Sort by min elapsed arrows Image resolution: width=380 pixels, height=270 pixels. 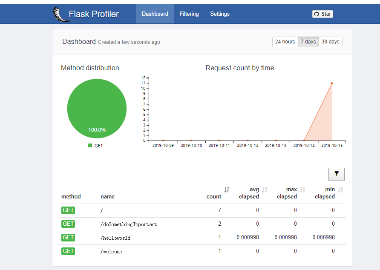click(x=340, y=190)
